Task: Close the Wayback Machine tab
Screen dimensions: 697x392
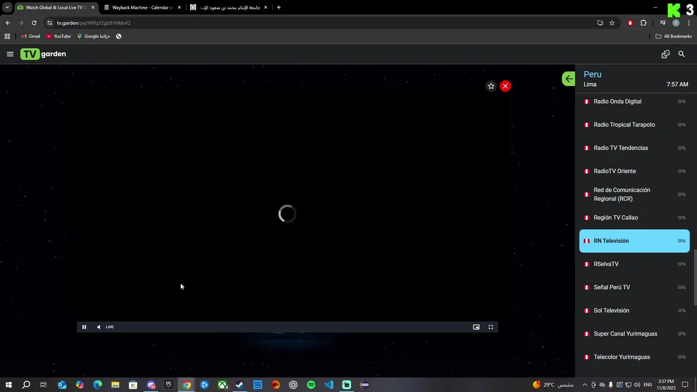Action: tap(179, 8)
